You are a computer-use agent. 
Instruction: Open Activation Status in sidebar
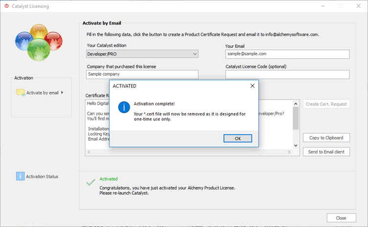43,176
